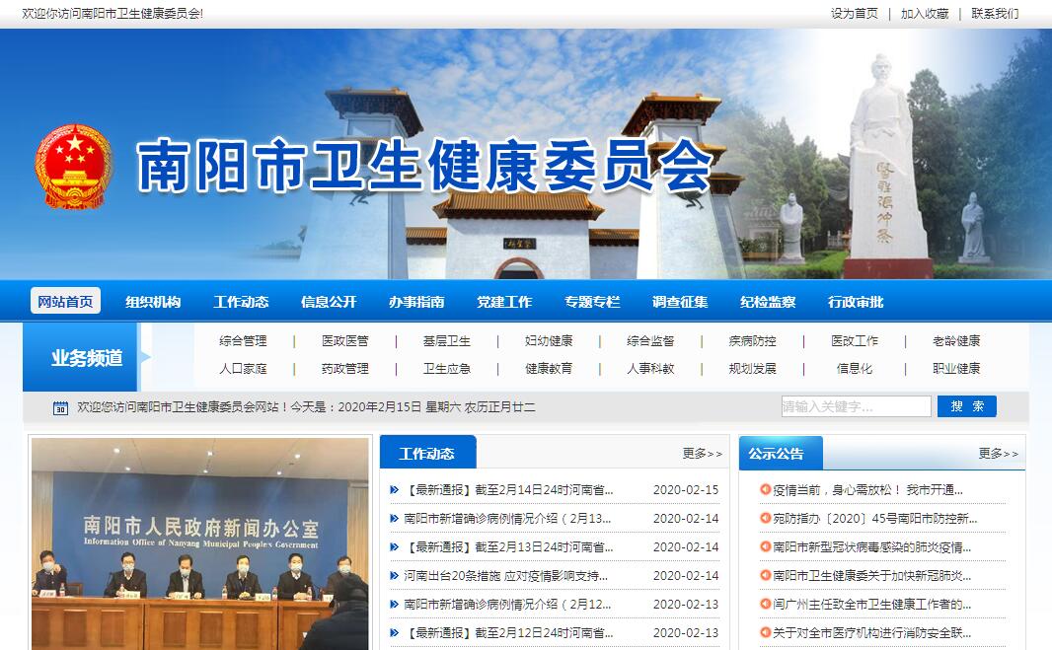The width and height of the screenshot is (1052, 650).
Task: Click the keyword search input field
Action: tap(856, 406)
